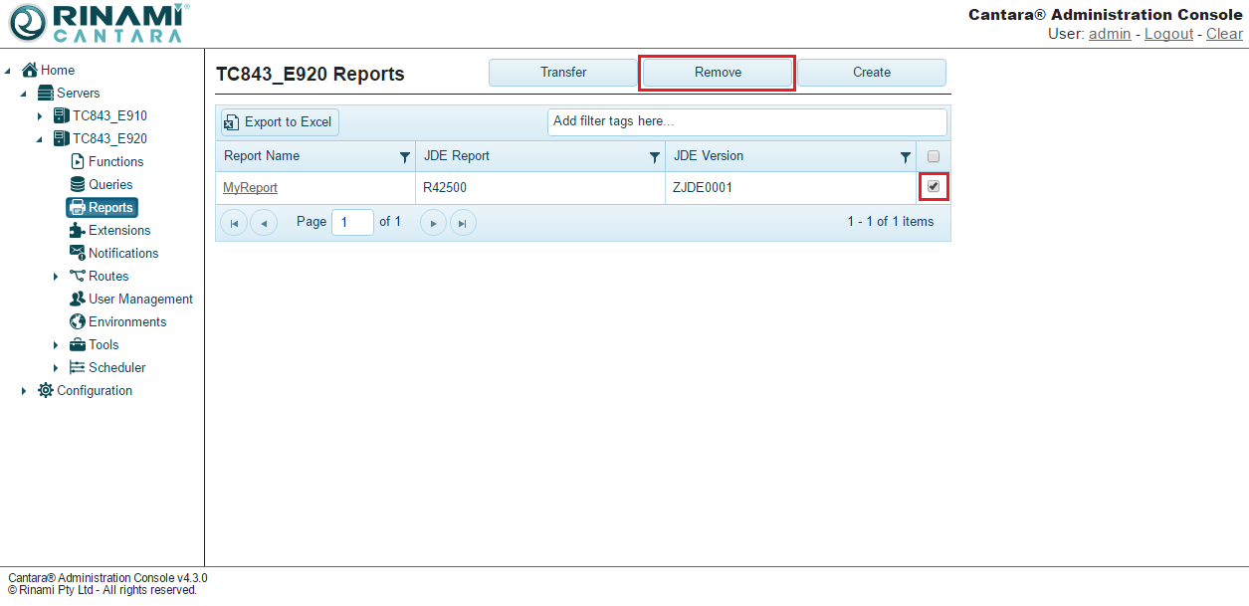Go to the next page arrow
The width and height of the screenshot is (1249, 606).
point(433,223)
